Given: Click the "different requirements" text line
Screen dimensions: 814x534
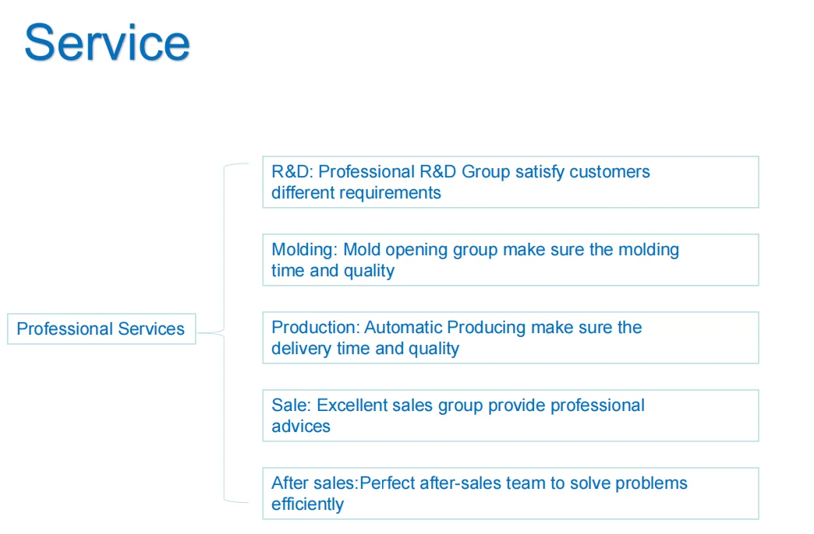Looking at the screenshot, I should (x=356, y=193).
